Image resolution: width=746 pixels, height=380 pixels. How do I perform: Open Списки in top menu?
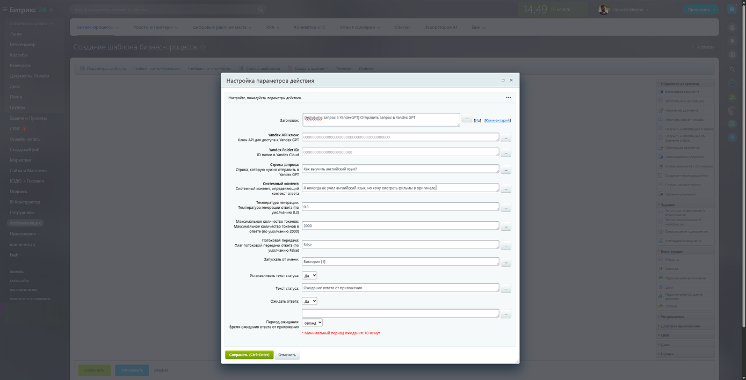pyautogui.click(x=402, y=27)
